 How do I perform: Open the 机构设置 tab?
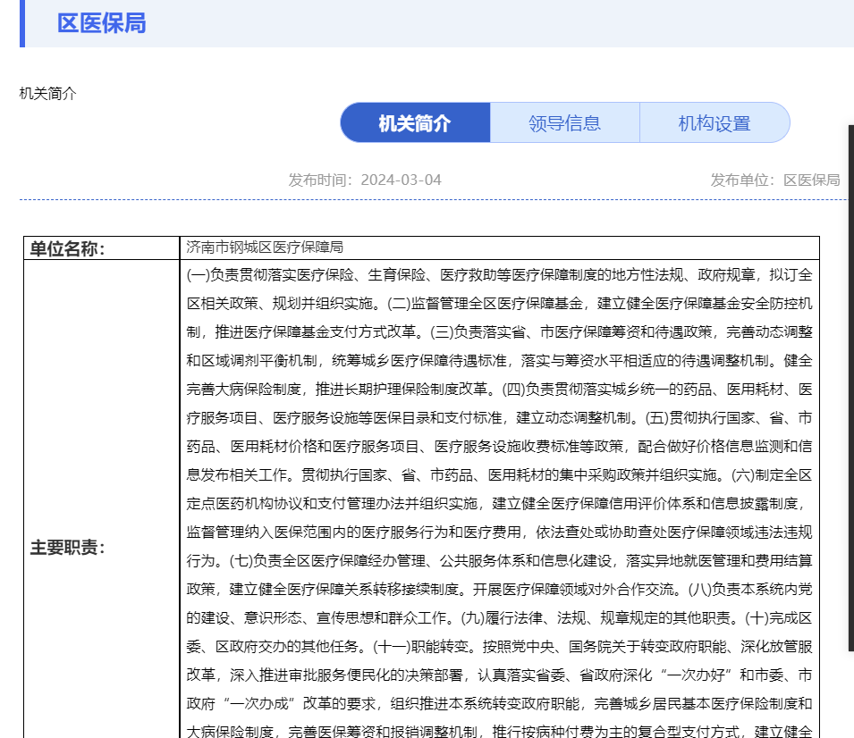tap(714, 123)
